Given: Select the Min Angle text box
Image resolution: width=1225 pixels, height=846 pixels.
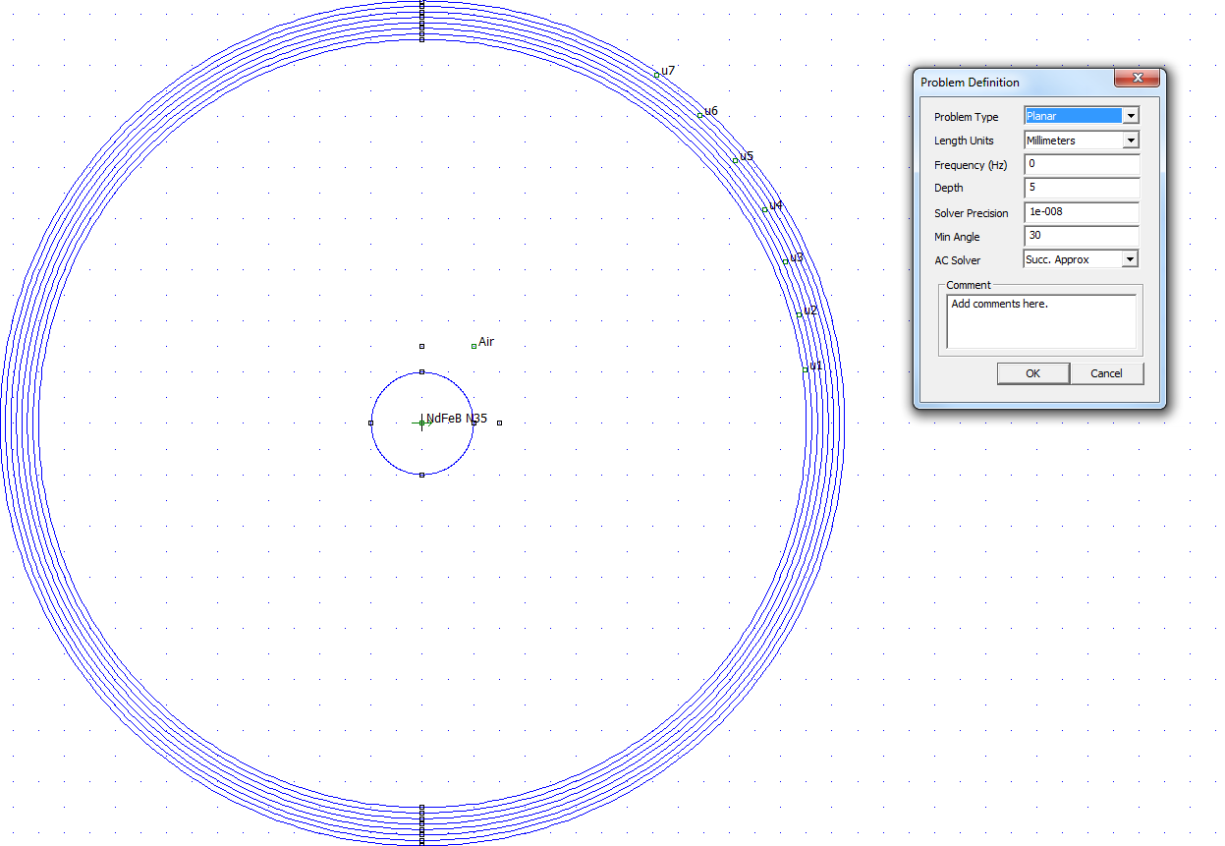Looking at the screenshot, I should (x=1081, y=236).
